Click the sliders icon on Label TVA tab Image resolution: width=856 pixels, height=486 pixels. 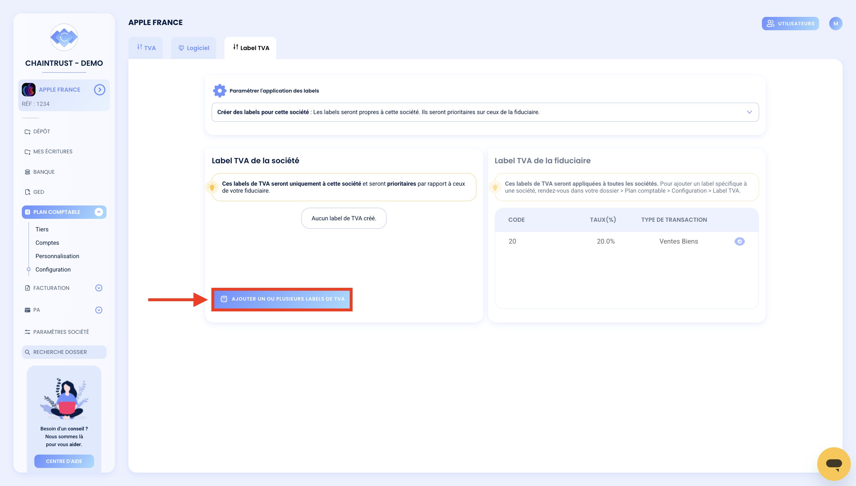click(236, 47)
